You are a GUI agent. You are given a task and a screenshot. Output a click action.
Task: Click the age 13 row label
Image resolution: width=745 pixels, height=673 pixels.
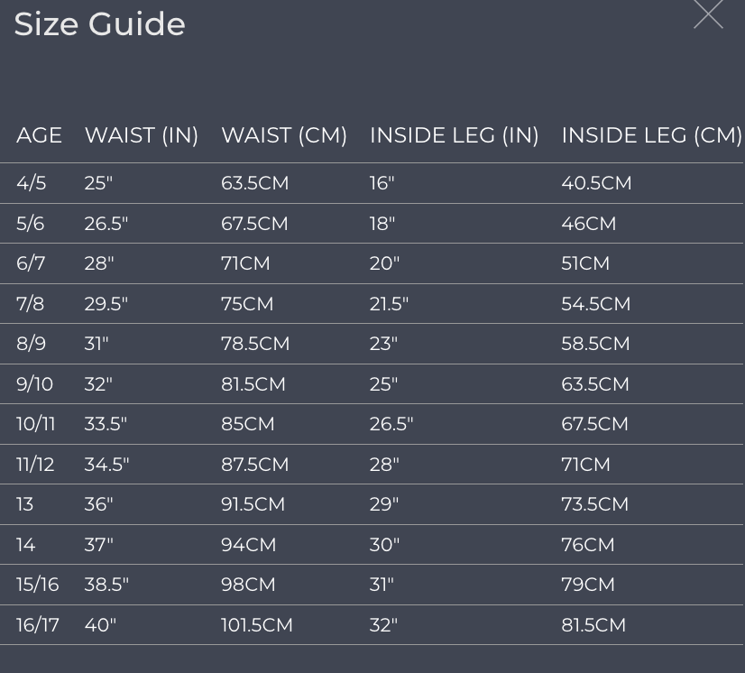[x=24, y=504]
